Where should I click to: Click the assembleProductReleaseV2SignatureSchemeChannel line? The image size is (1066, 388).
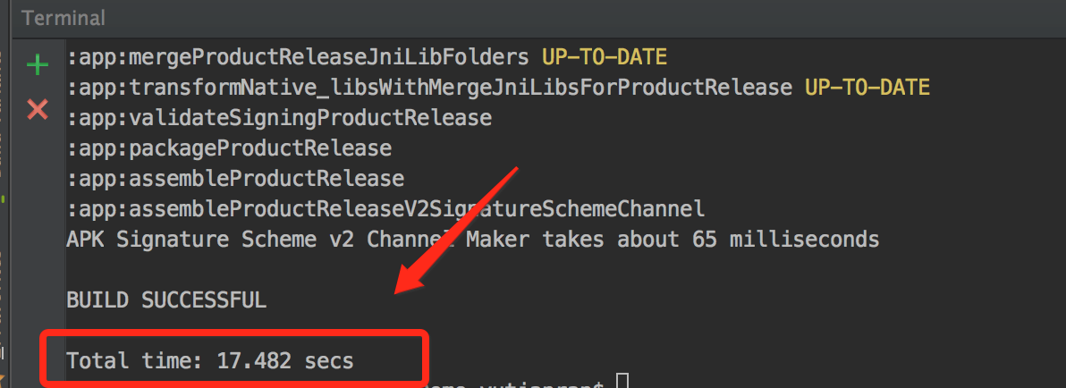point(385,209)
